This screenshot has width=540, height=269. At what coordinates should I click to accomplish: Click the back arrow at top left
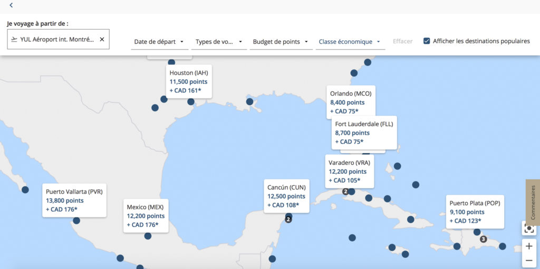pos(11,5)
